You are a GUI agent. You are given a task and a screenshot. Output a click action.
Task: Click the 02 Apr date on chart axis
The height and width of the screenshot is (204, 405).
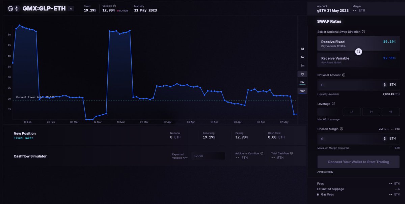point(167,122)
